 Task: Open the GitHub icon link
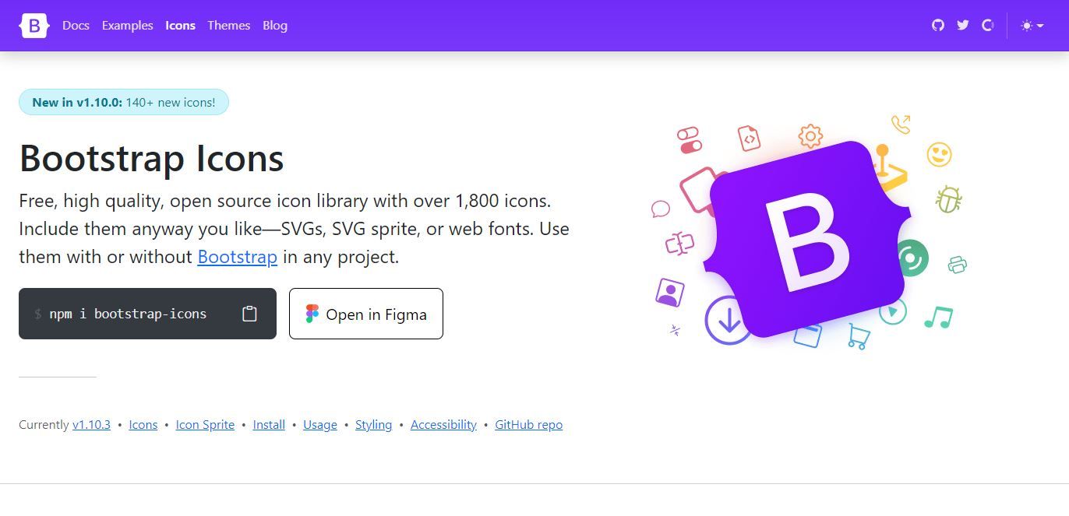click(938, 26)
